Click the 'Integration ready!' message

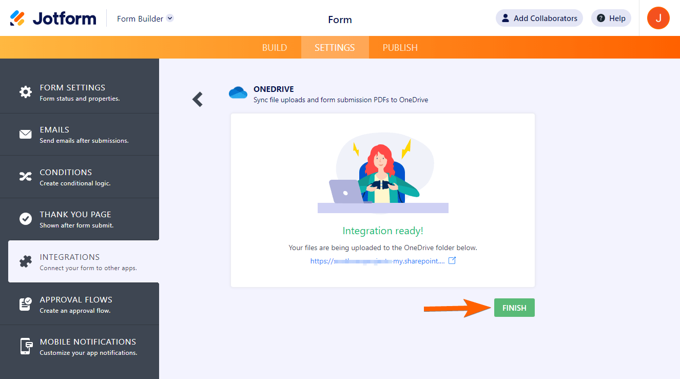(383, 231)
